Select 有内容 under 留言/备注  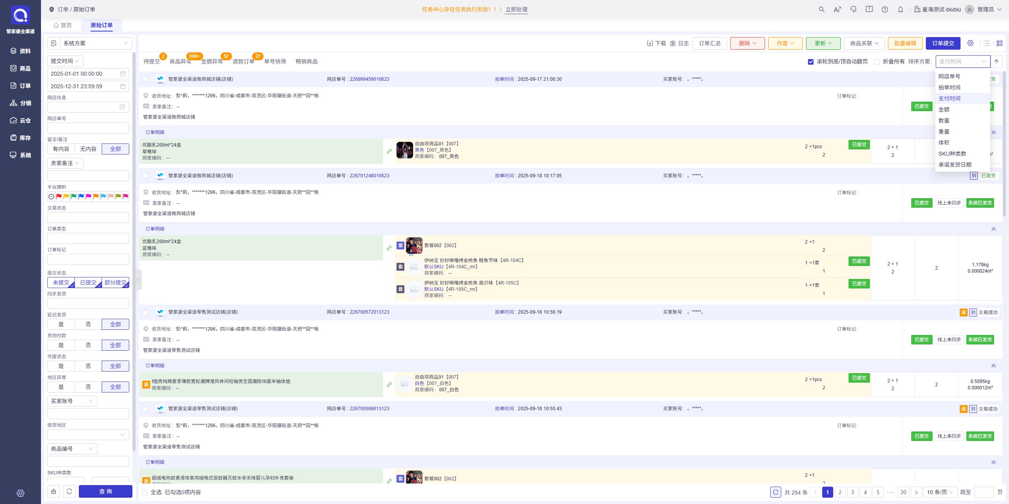61,149
